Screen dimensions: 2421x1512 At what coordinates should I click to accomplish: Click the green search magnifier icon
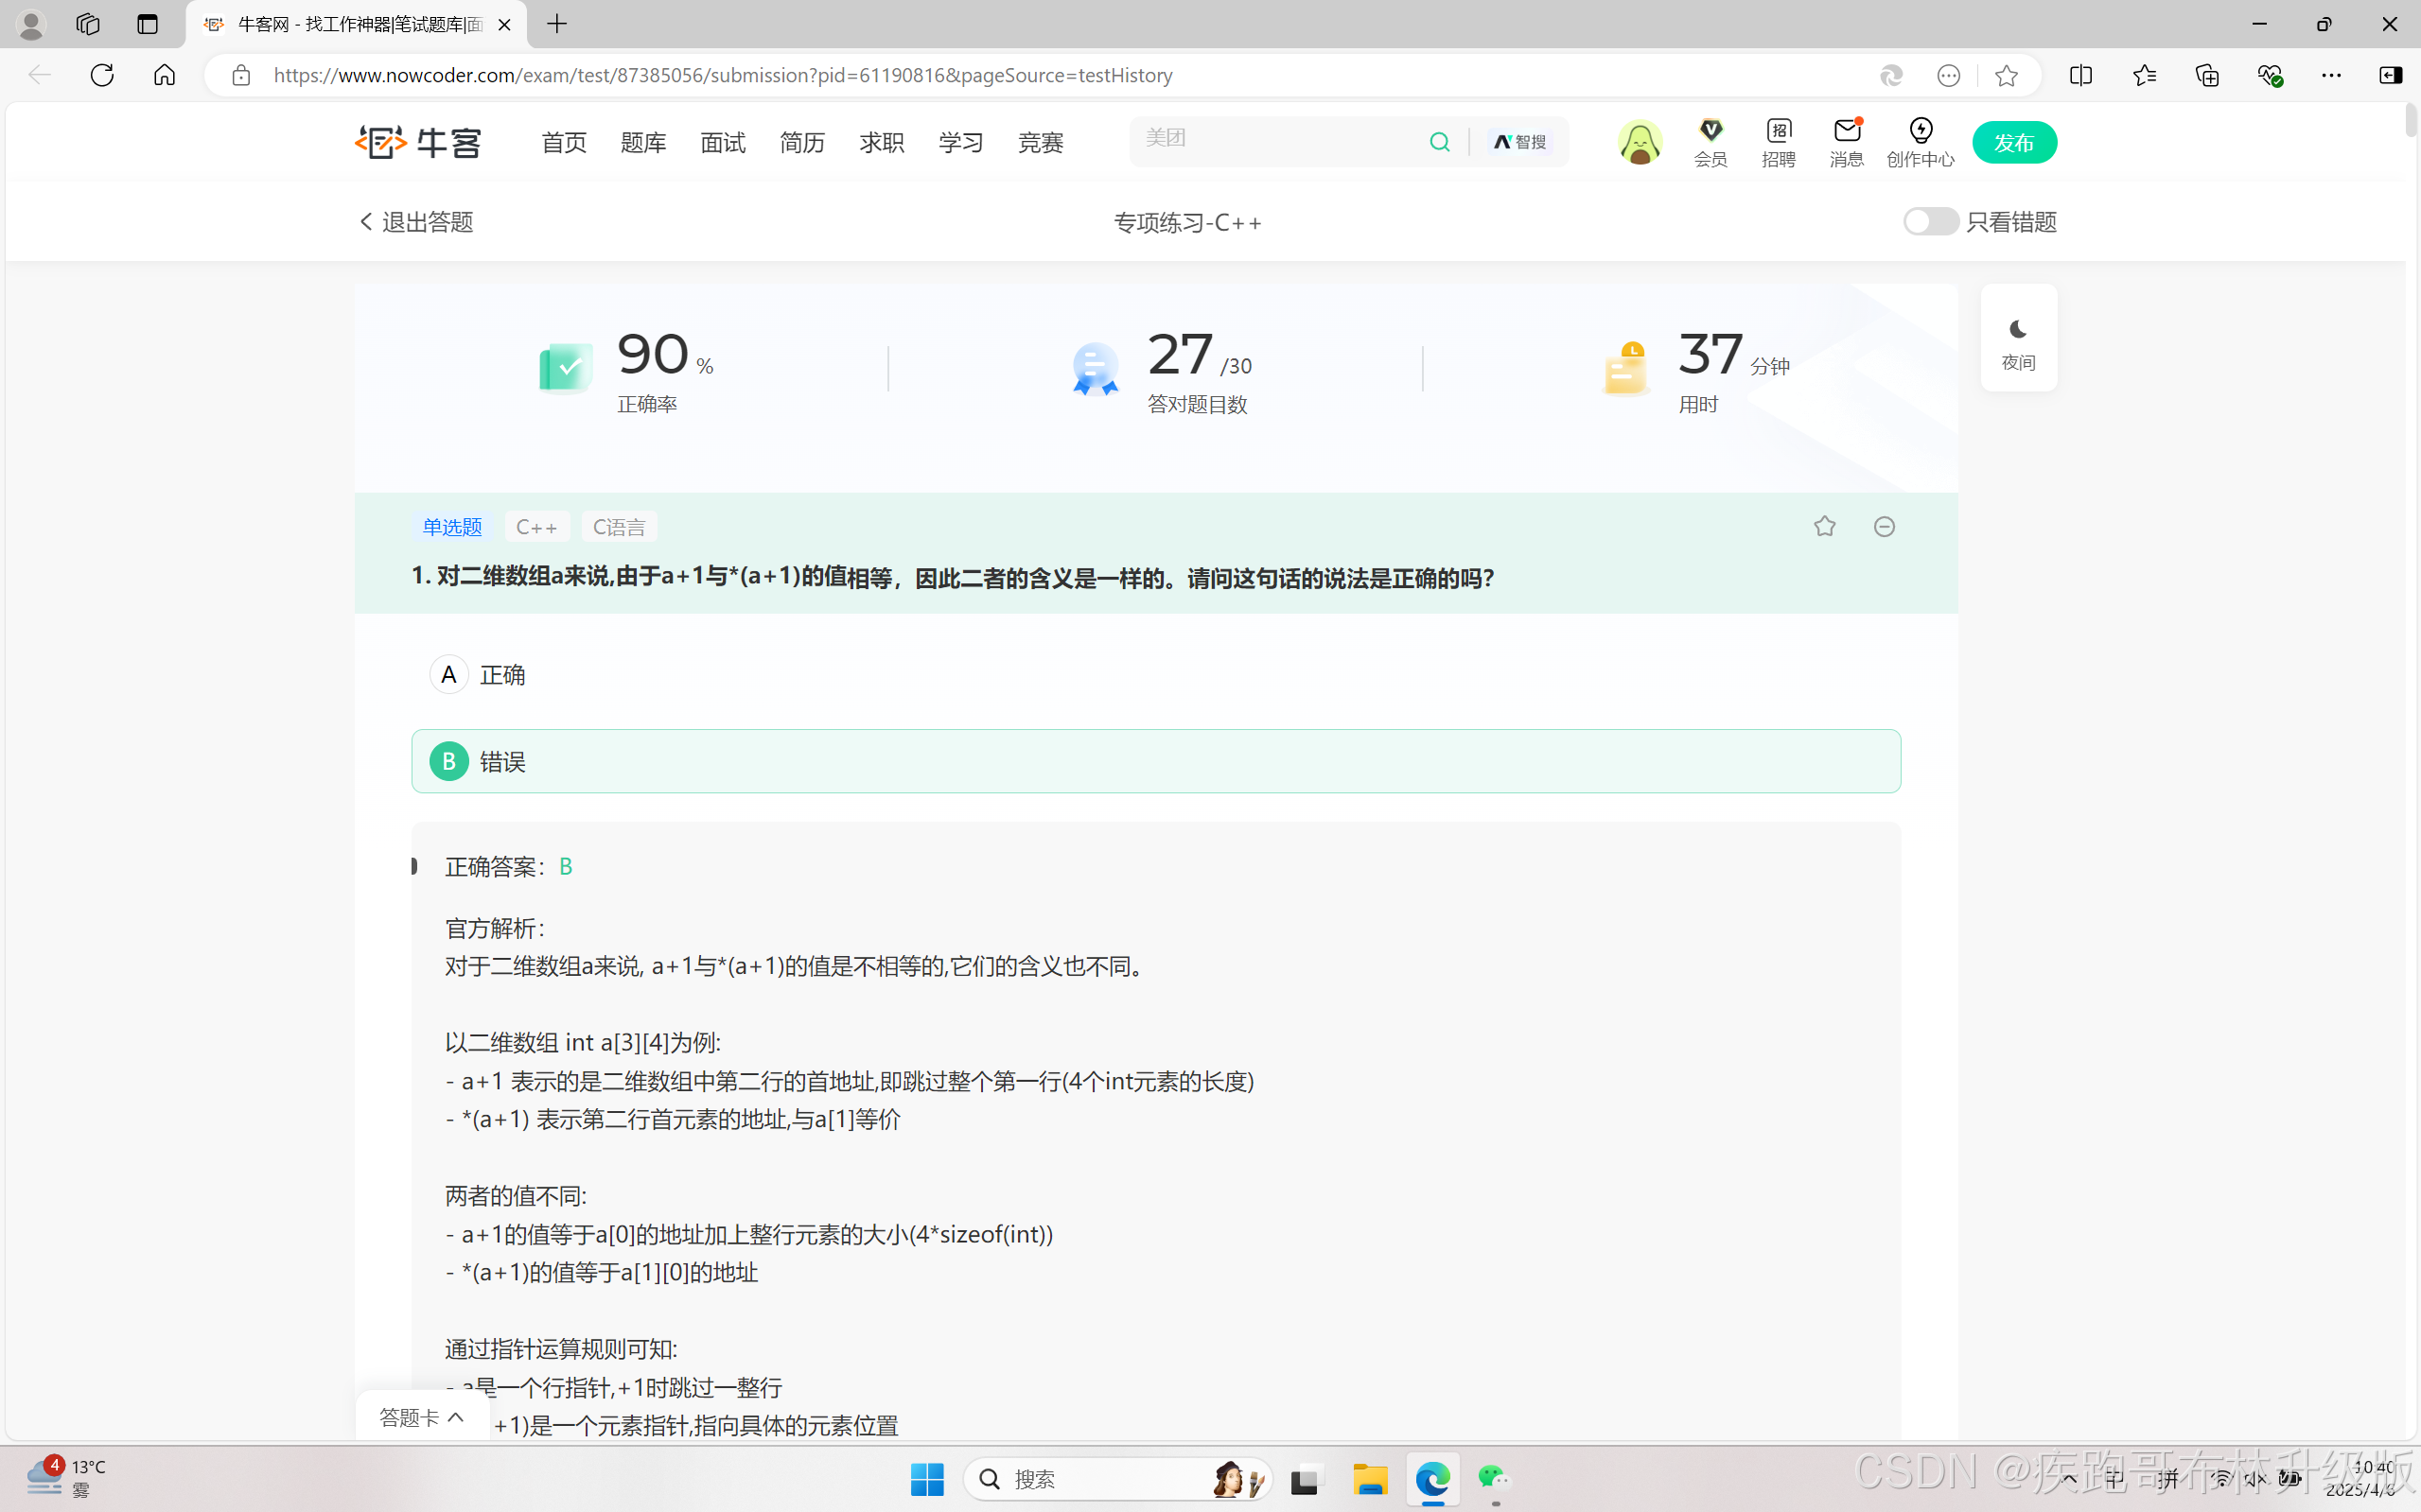pos(1440,142)
